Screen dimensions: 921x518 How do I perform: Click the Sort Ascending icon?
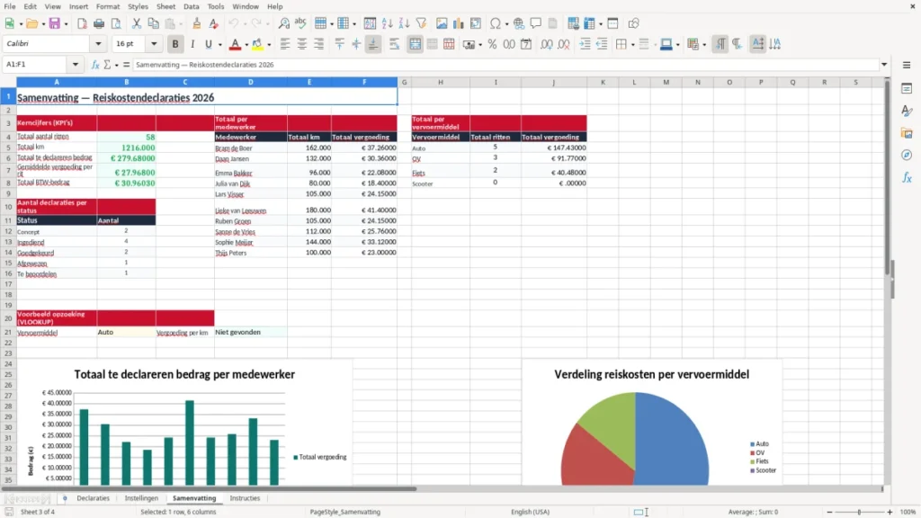(x=387, y=23)
